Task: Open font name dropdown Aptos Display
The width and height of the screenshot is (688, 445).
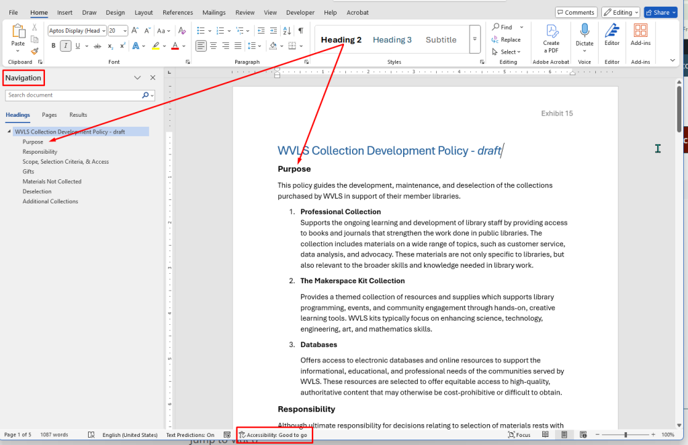Action: [x=103, y=31]
